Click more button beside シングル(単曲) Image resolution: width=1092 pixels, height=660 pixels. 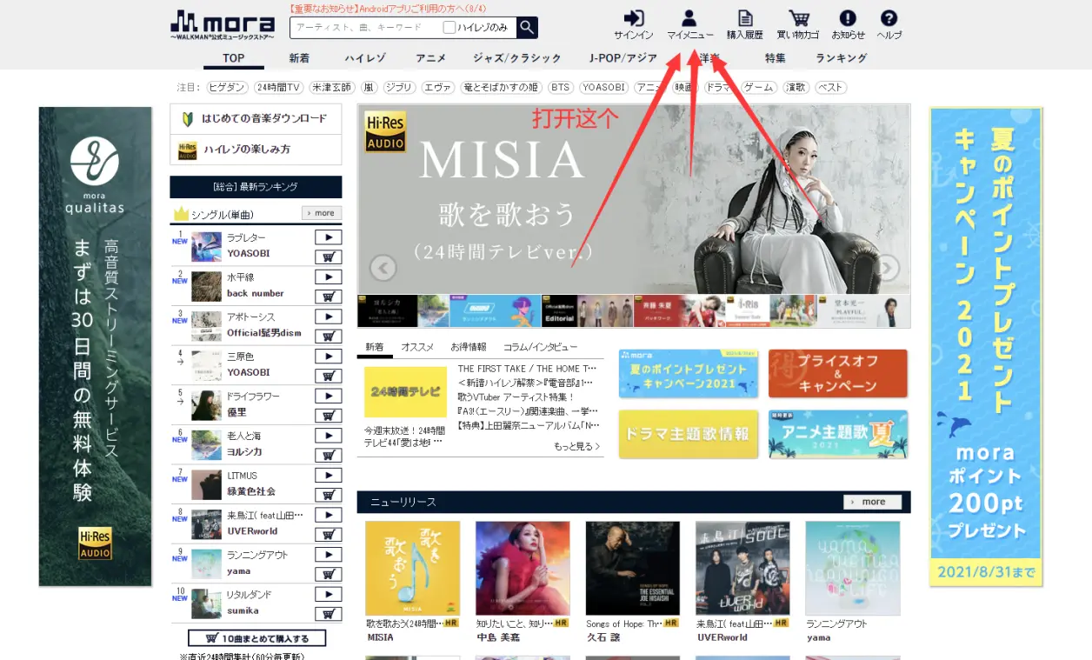322,213
